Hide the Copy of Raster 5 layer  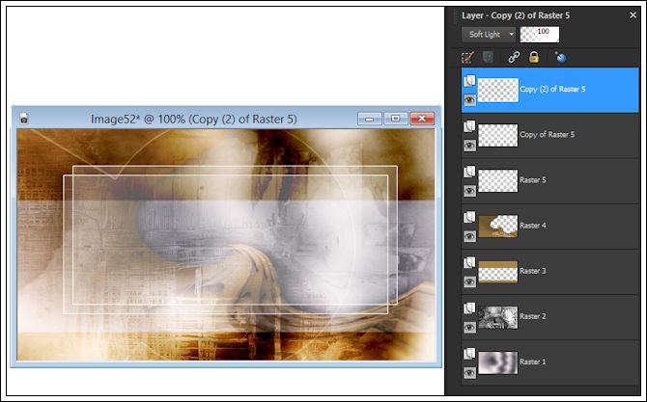469,146
